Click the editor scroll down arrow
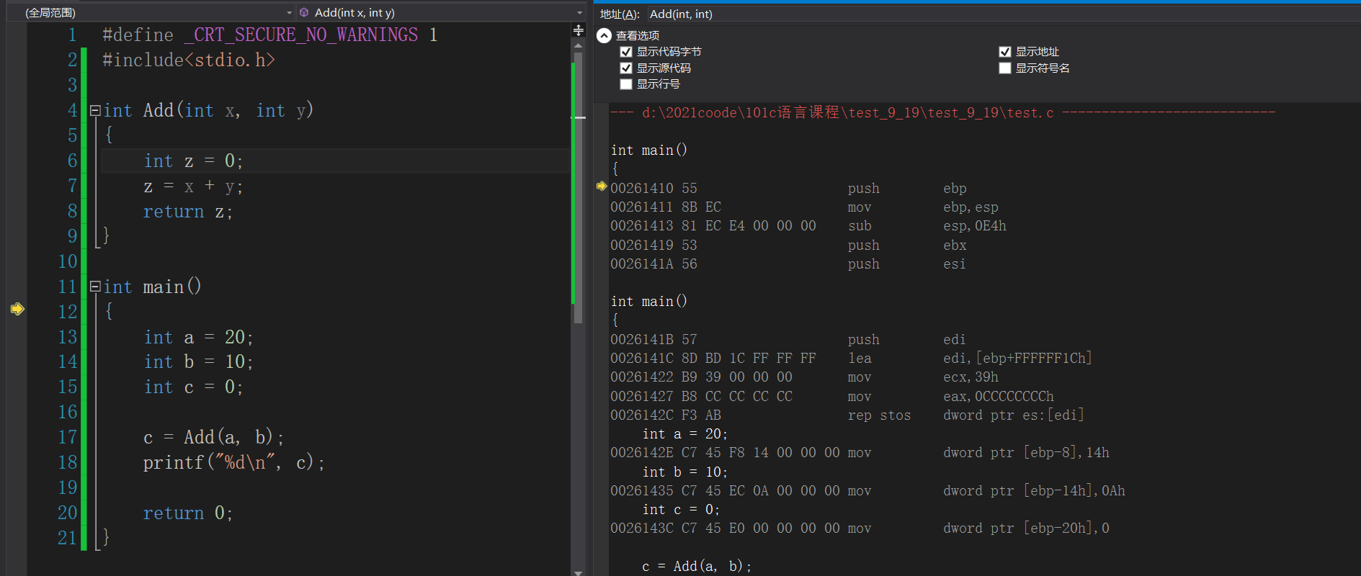The image size is (1361, 576). (578, 572)
